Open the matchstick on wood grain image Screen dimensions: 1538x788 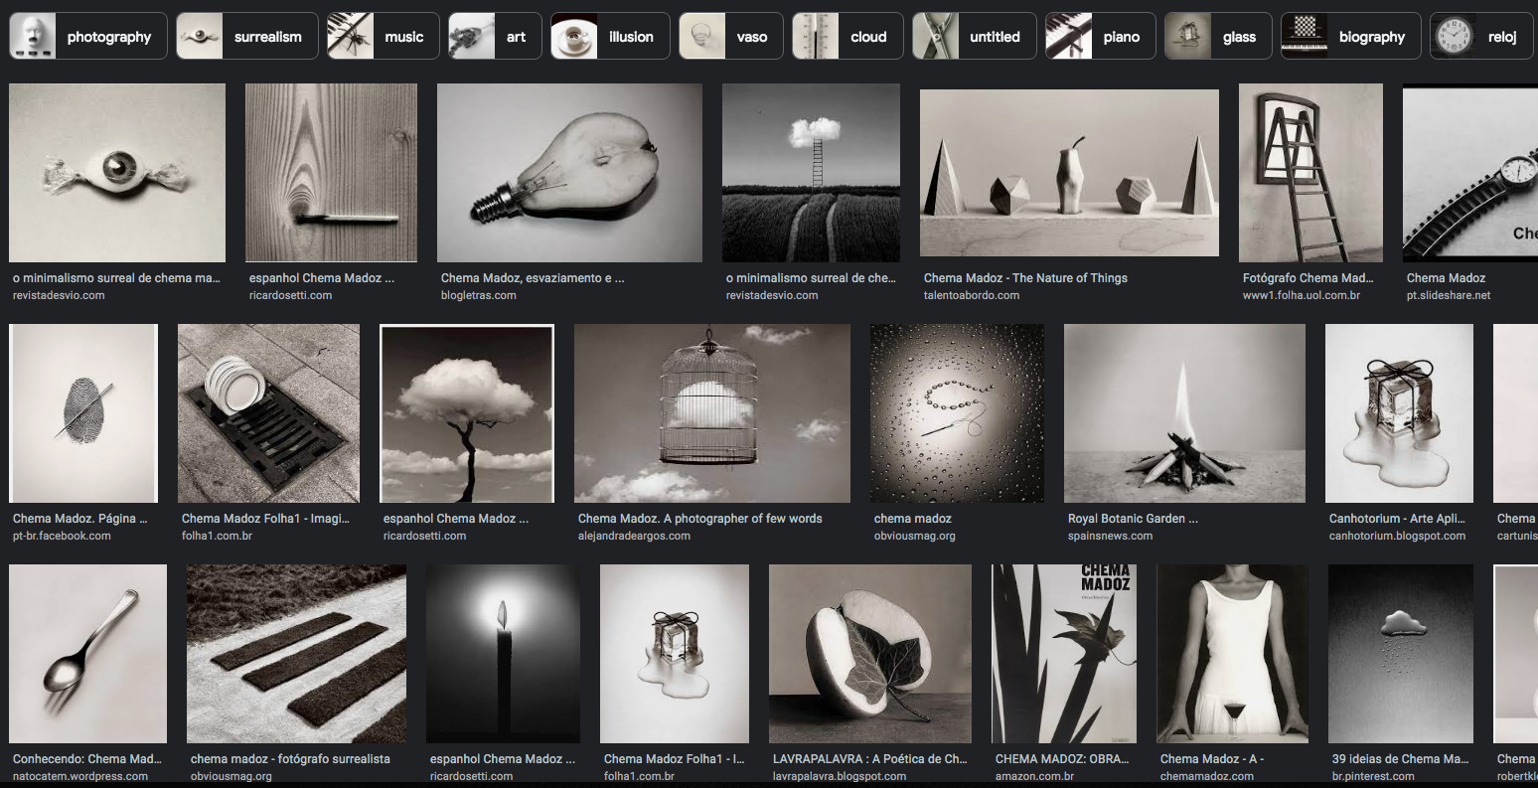pos(331,173)
